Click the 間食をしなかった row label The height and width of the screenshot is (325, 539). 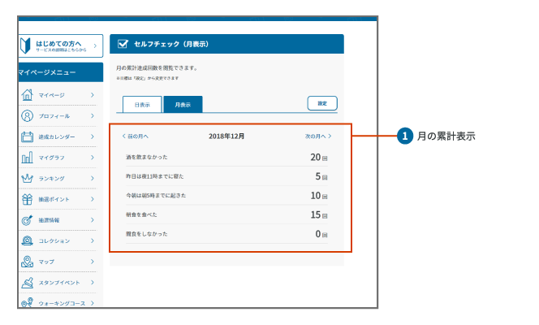(x=147, y=234)
